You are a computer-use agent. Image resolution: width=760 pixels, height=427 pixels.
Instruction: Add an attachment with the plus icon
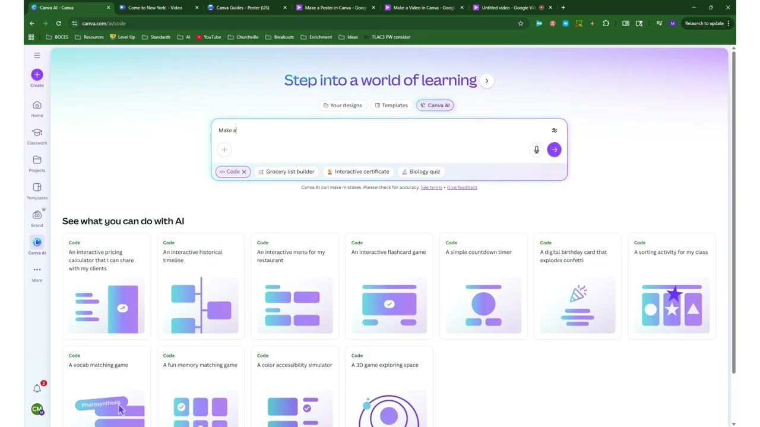[x=224, y=149]
